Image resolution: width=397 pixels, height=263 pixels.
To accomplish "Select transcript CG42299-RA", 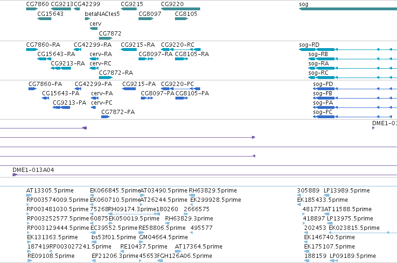I will (x=93, y=45).
